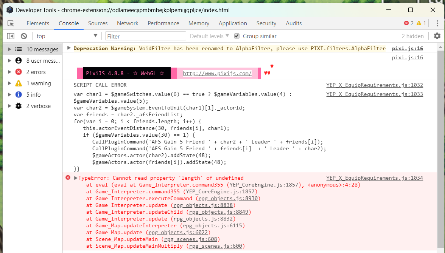Open rpg_scenes.js:608 stack link
445x253 pixels.
[191, 239]
